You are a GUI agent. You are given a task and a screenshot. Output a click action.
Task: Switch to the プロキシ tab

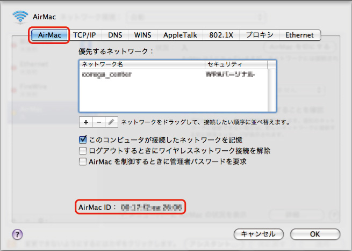click(259, 35)
